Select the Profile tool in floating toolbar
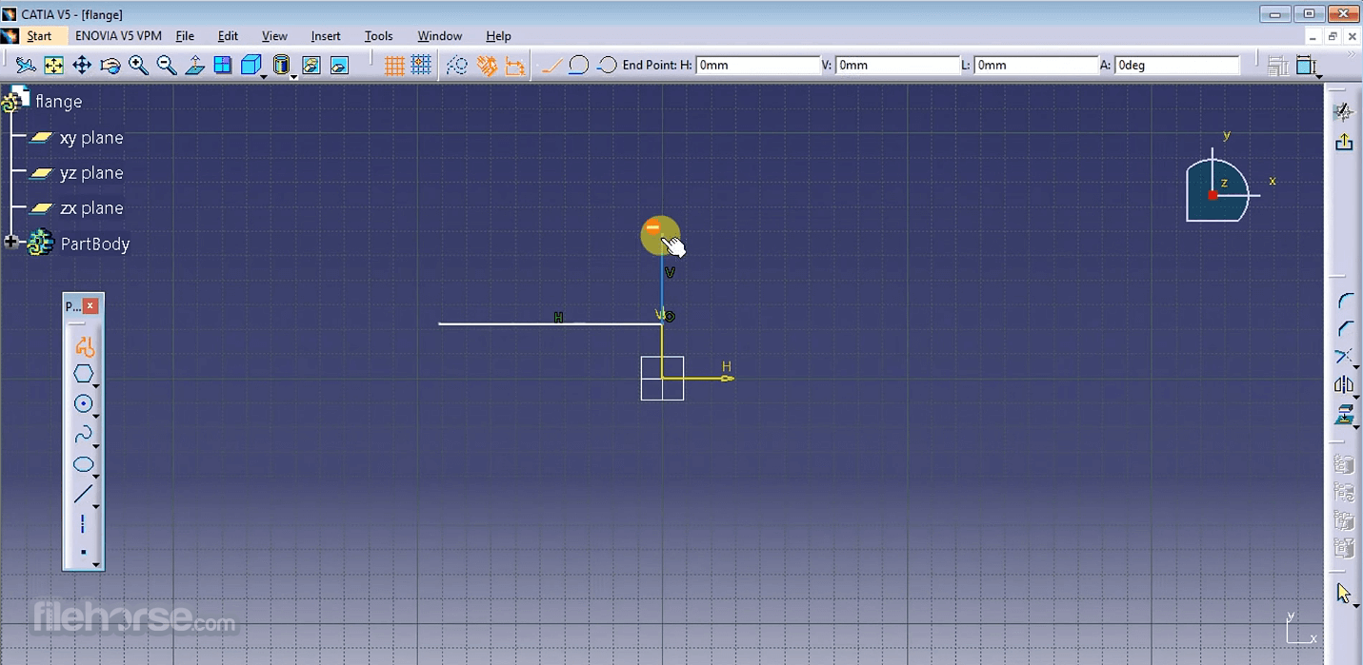Image resolution: width=1363 pixels, height=665 pixels. 84,347
